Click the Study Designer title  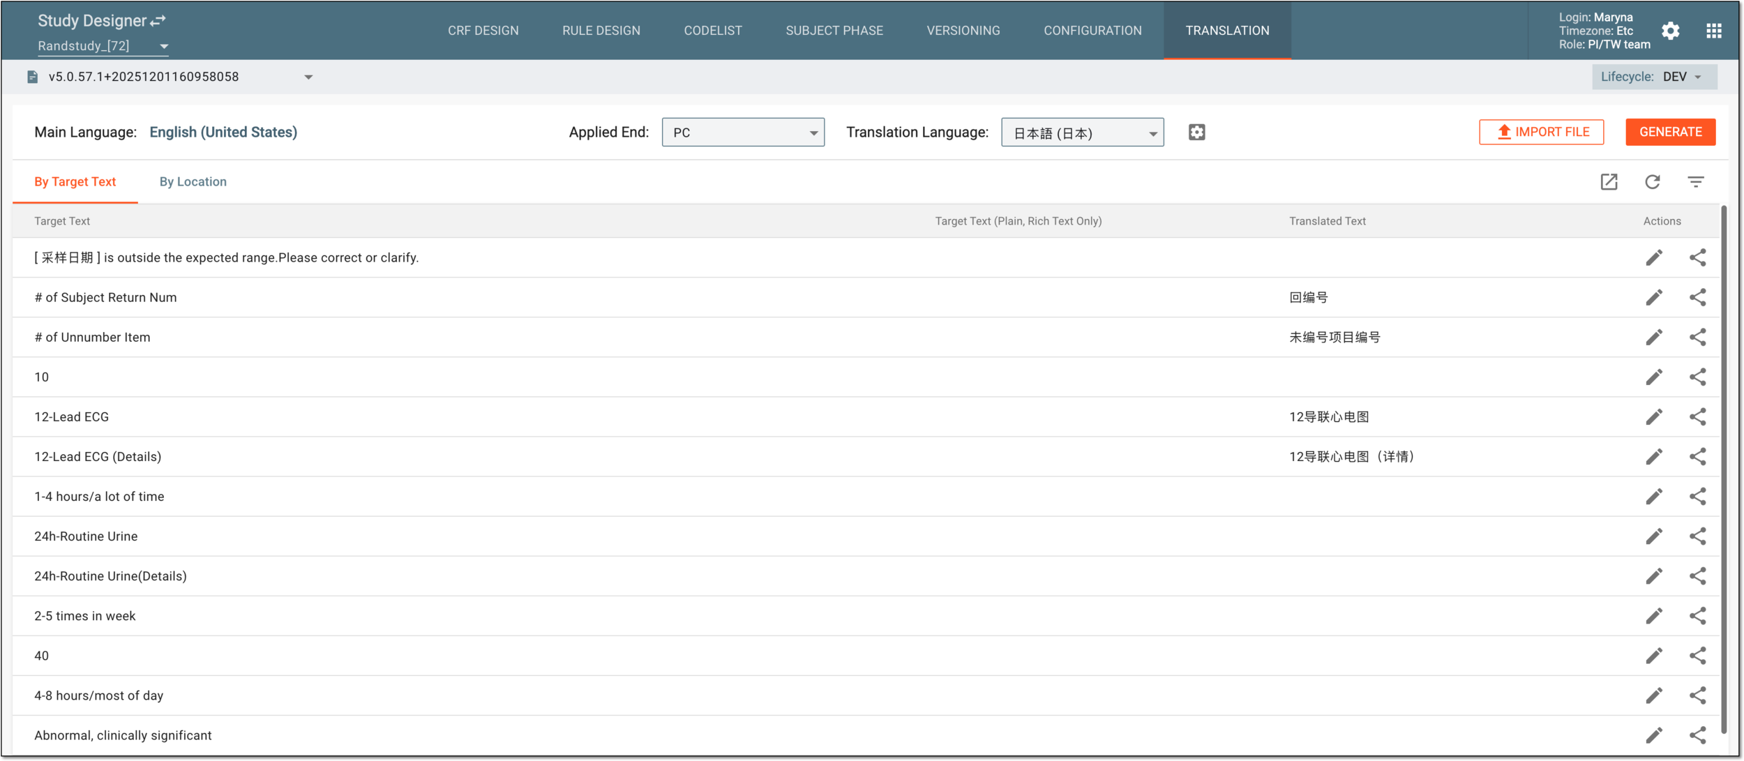point(92,21)
